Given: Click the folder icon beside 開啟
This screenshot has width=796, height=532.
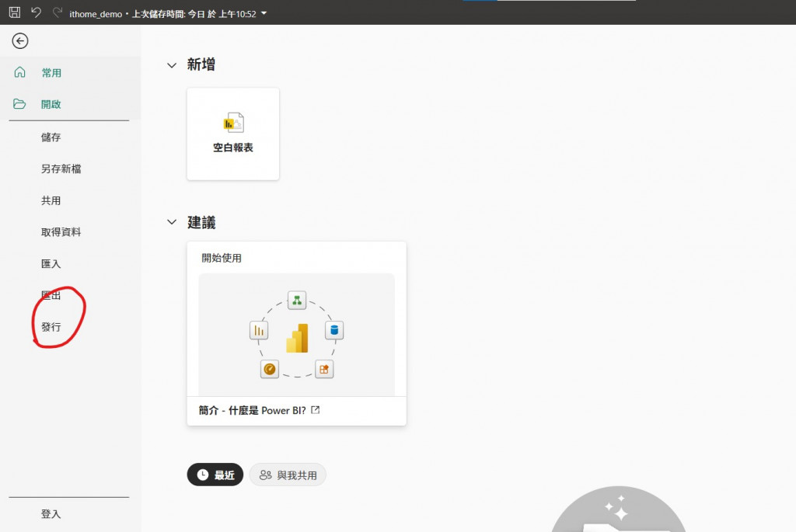Looking at the screenshot, I should tap(19, 104).
